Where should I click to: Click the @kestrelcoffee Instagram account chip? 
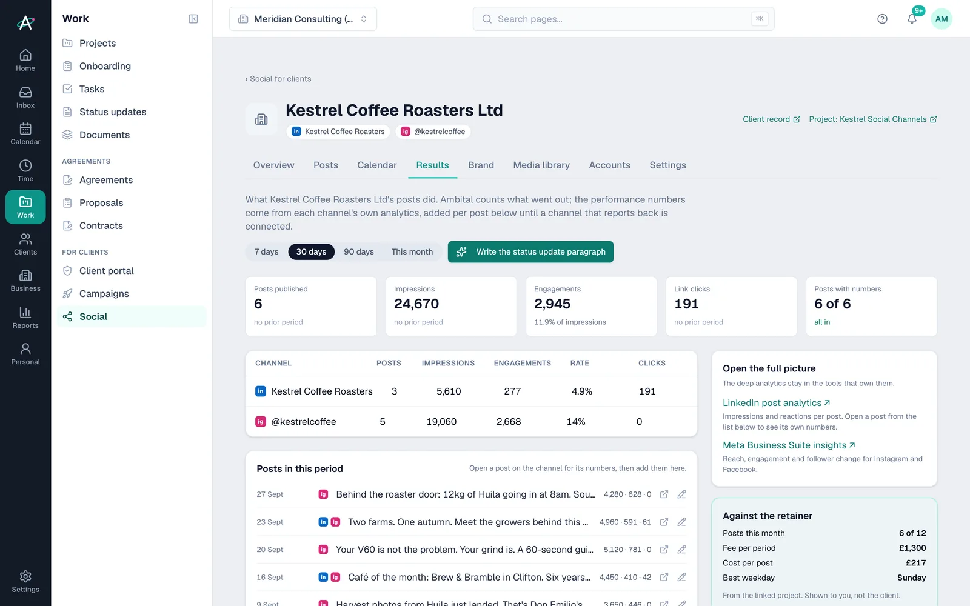[433, 132]
